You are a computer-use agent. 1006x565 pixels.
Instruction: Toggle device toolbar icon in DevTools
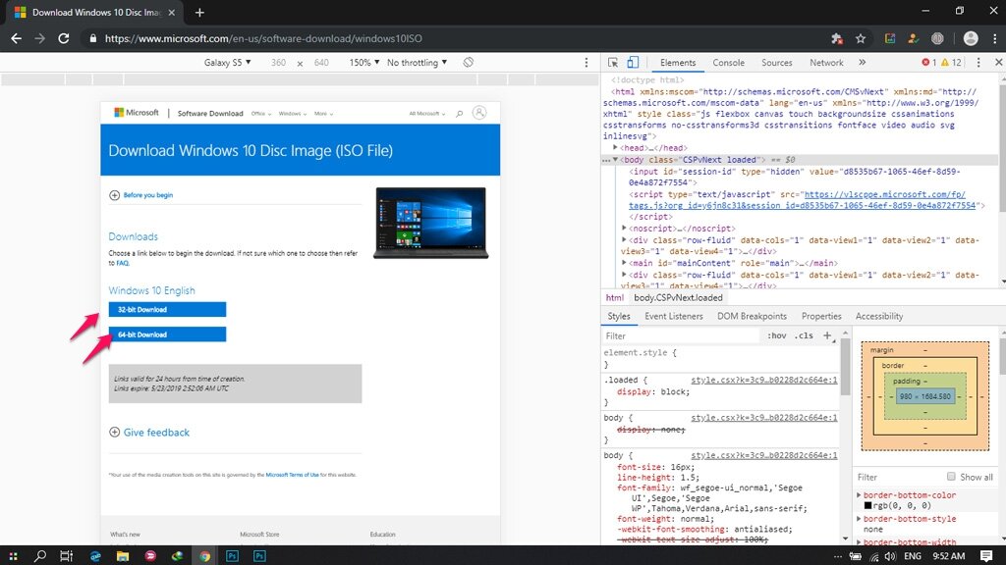pyautogui.click(x=633, y=62)
